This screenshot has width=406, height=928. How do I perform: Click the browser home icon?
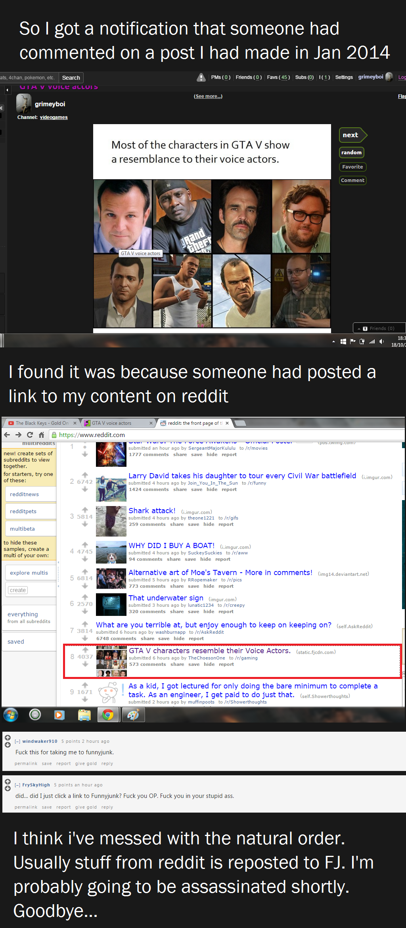(41, 435)
